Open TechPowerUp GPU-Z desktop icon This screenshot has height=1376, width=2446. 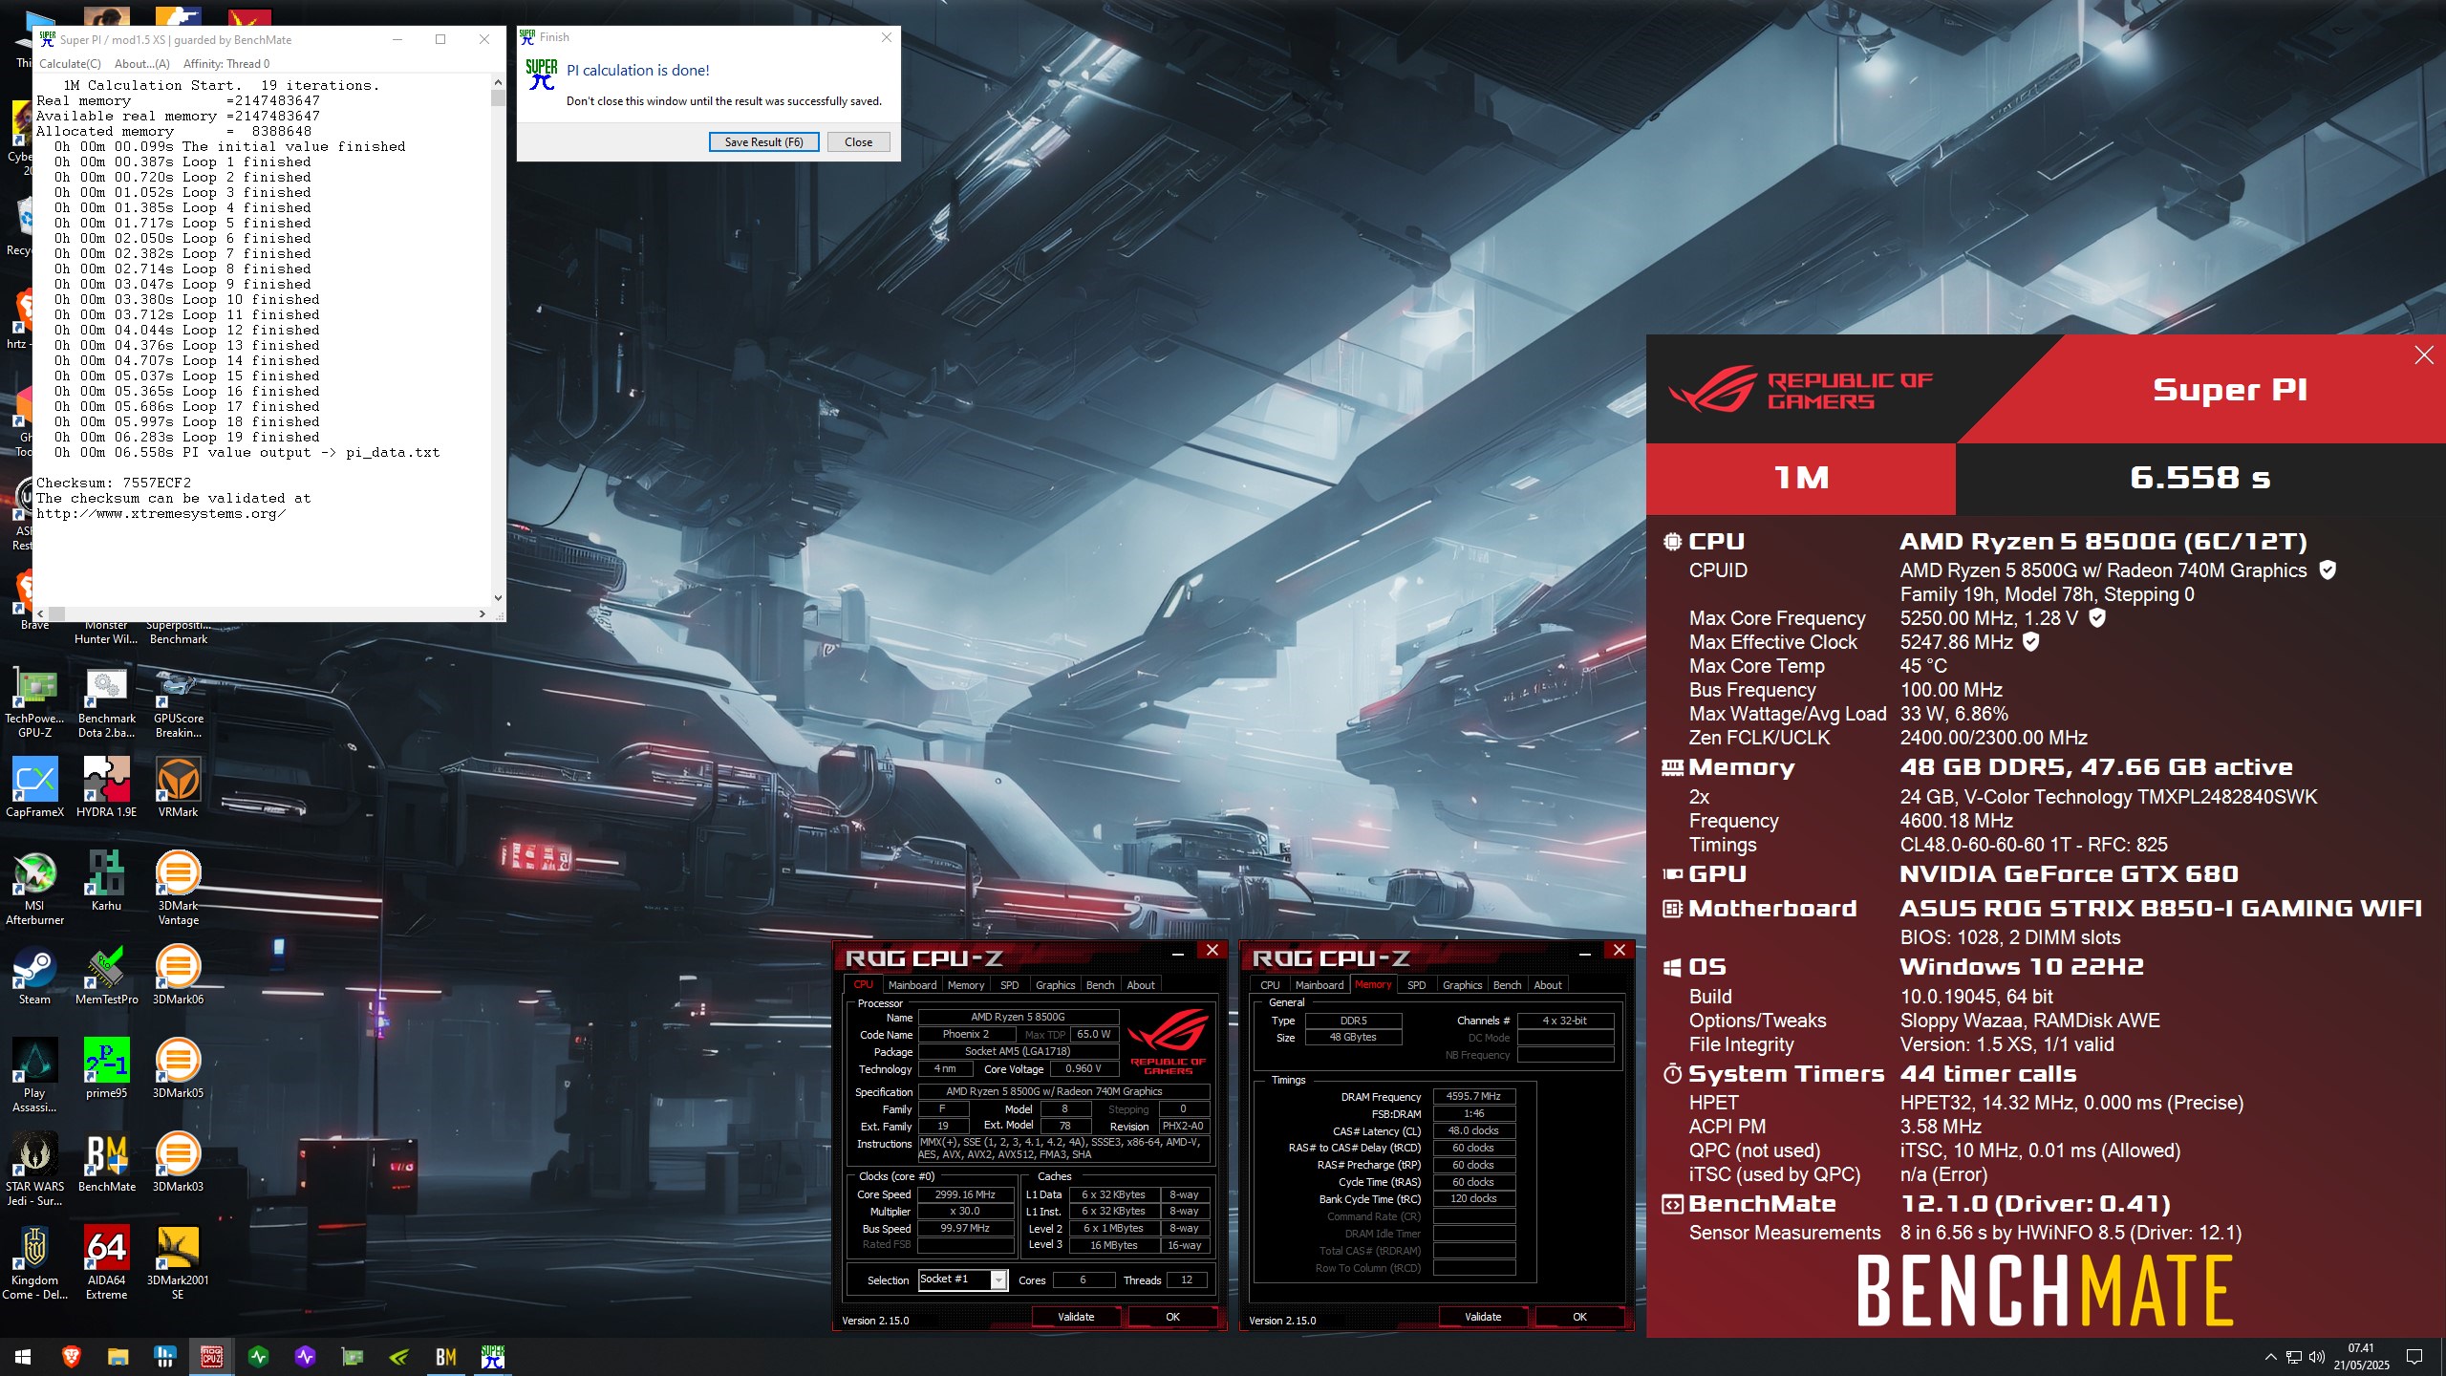point(35,702)
